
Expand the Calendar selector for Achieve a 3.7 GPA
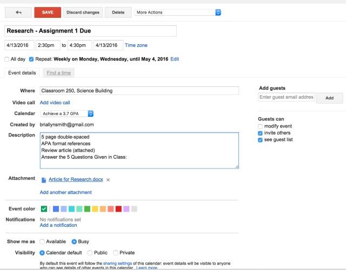click(x=90, y=113)
